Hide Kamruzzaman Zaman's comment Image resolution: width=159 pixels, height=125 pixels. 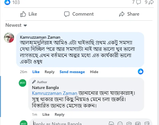pyautogui.click(x=94, y=72)
